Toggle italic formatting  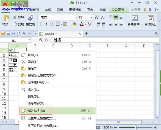coord(47,24)
